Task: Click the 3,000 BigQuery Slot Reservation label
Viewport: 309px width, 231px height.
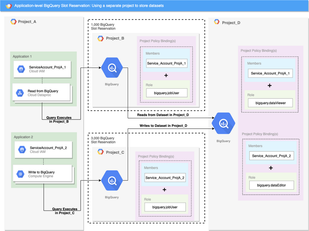Action: tap(103, 140)
